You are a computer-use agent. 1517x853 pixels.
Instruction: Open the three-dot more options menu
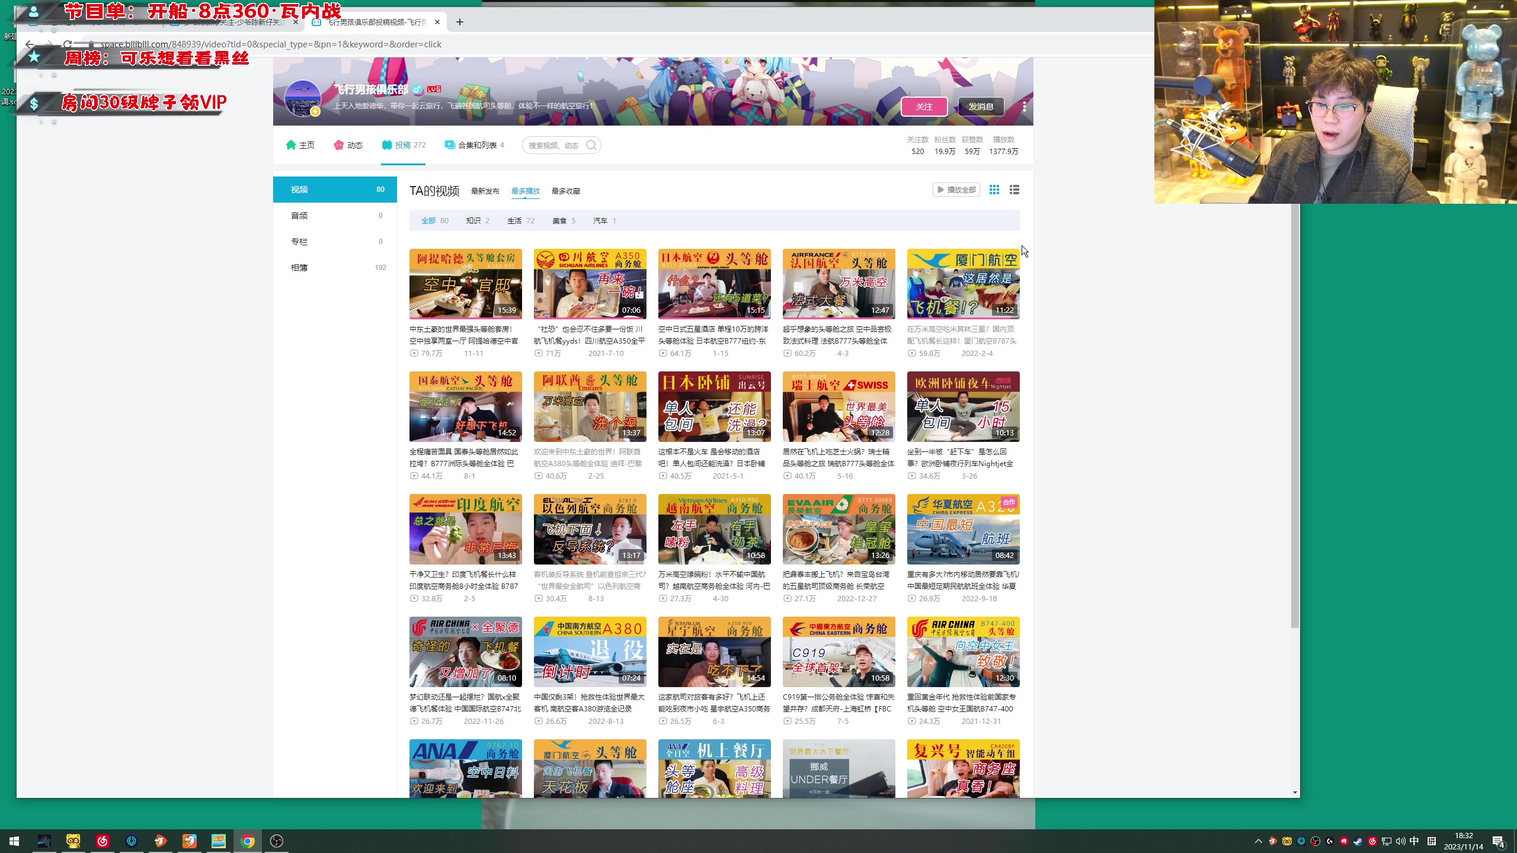[1024, 107]
